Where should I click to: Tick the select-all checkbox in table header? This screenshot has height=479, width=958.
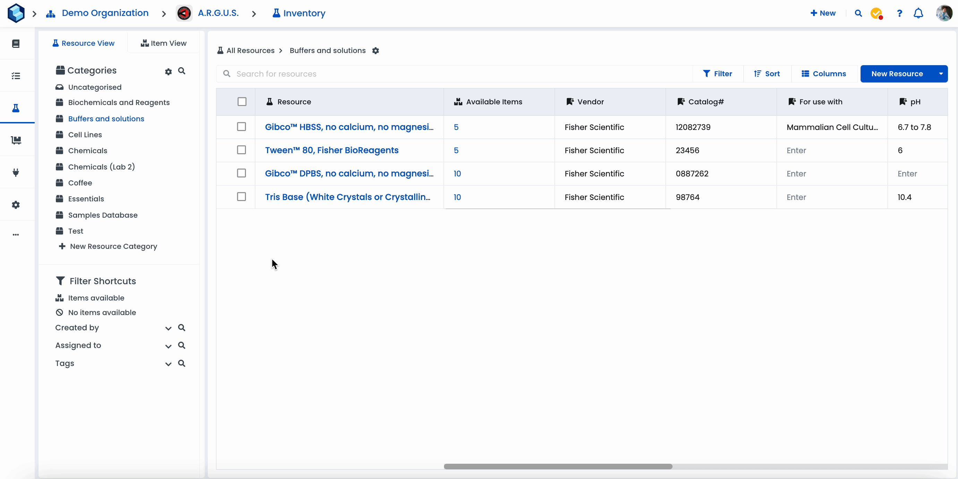(242, 102)
